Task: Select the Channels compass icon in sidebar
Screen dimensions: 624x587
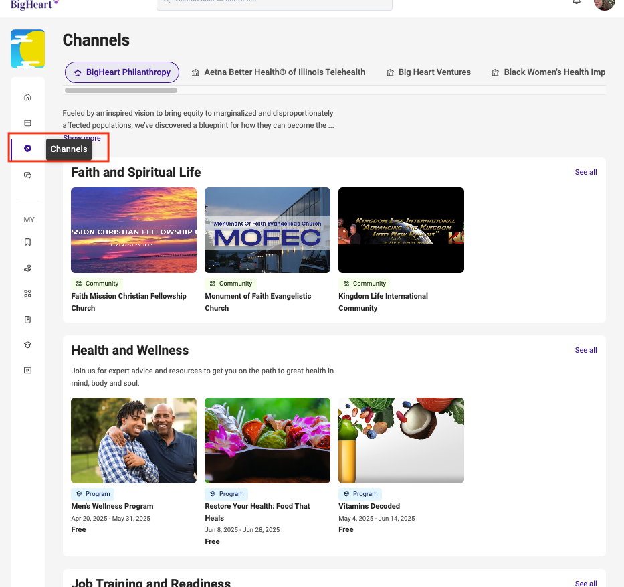Action: [27, 148]
